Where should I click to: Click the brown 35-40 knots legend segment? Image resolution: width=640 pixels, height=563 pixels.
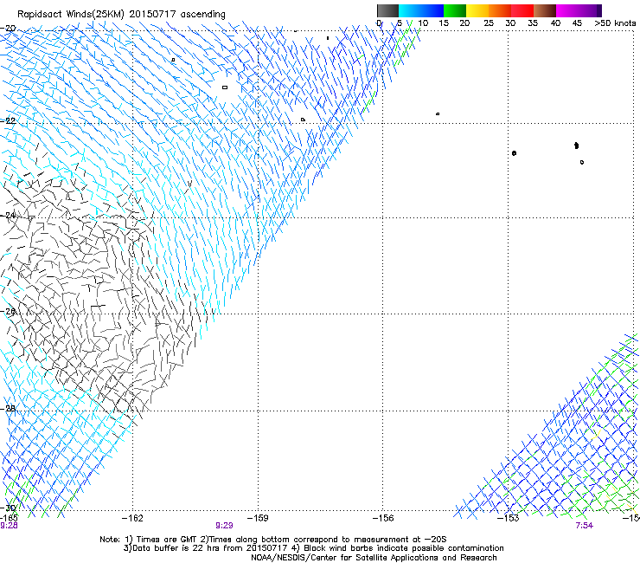pyautogui.click(x=545, y=10)
